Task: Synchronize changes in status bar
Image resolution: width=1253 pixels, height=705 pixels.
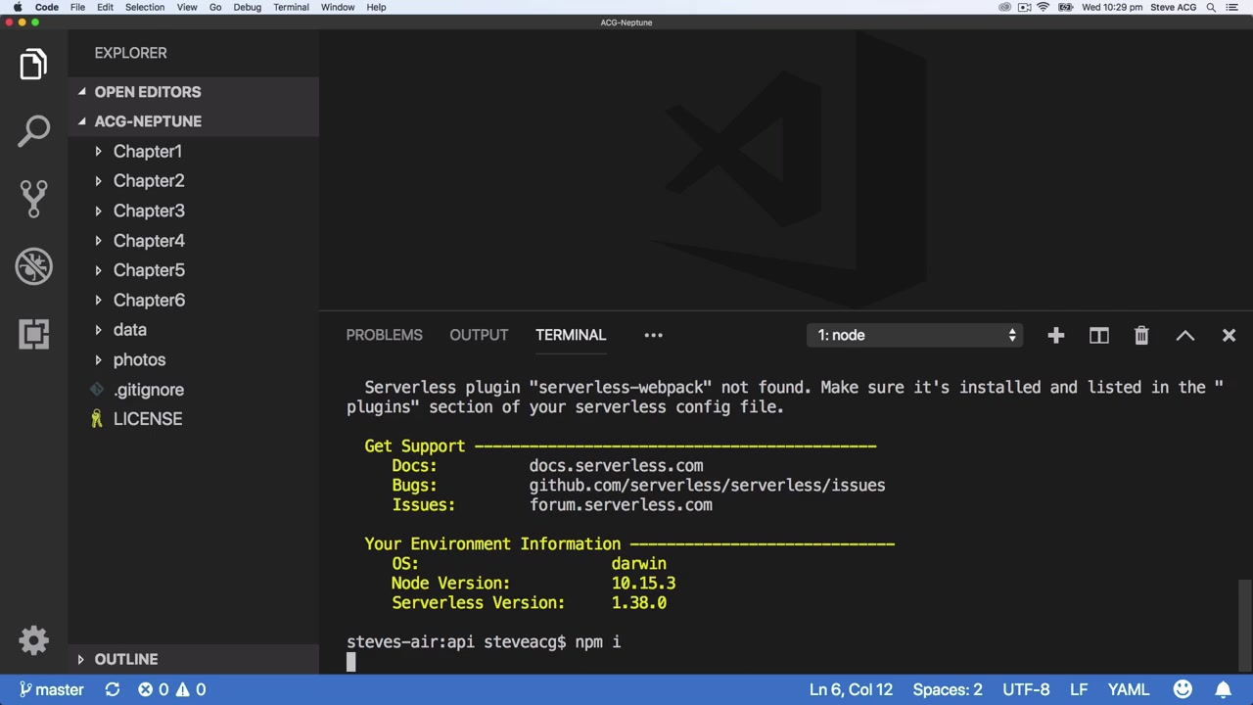Action: tap(113, 689)
